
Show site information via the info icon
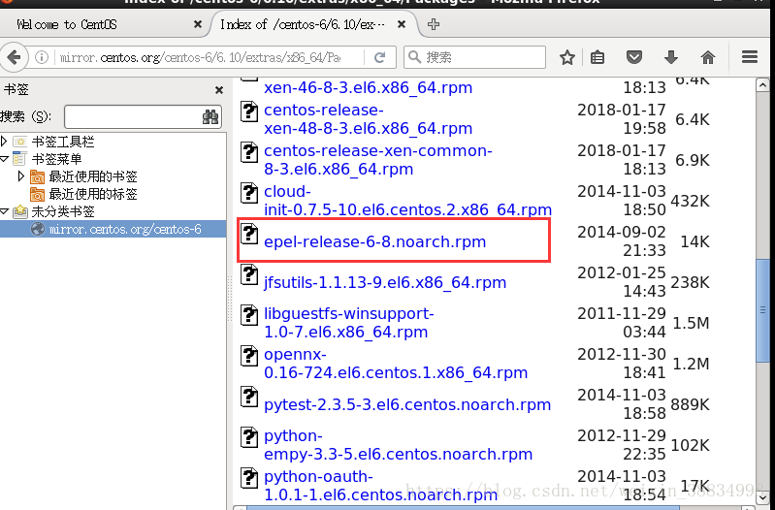tap(42, 57)
